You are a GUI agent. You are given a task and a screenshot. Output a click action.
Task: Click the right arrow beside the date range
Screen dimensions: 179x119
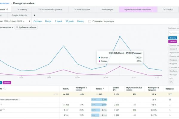click(x=29, y=21)
